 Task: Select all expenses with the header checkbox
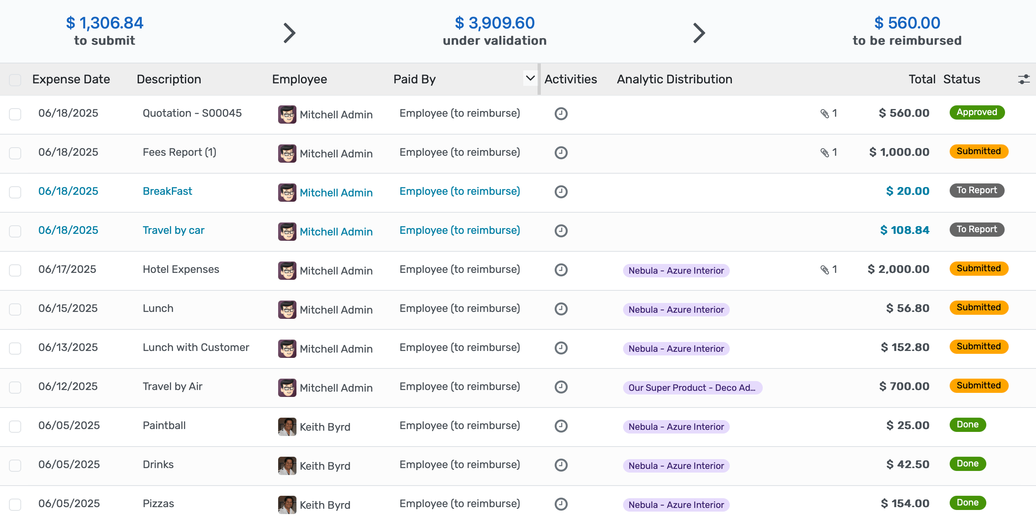tap(15, 80)
